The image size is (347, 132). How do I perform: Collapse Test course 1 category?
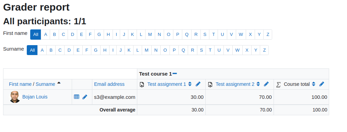(x=175, y=74)
